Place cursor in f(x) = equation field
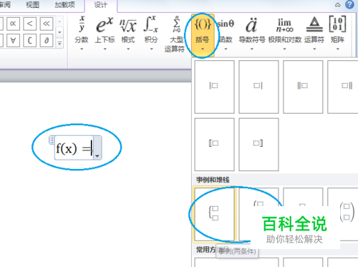Screen dimensions: 358x267 [x=74, y=148]
